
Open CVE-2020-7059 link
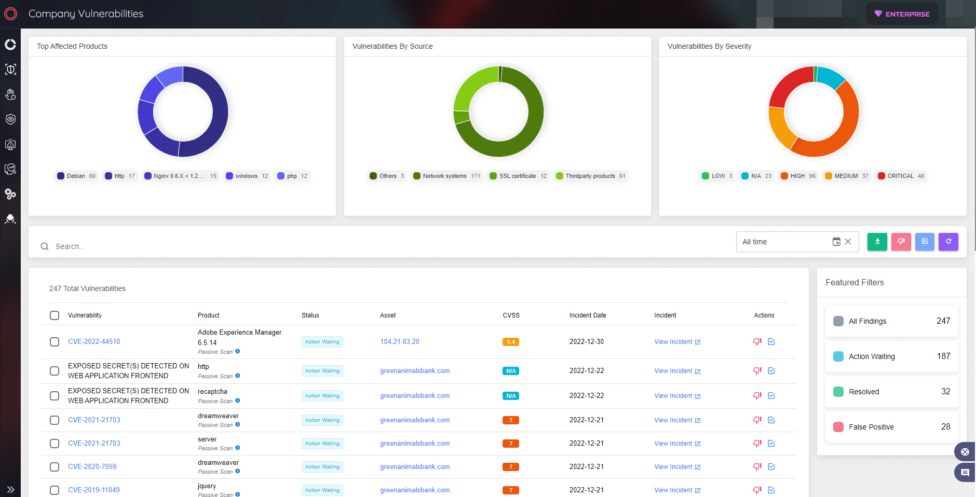pyautogui.click(x=92, y=467)
